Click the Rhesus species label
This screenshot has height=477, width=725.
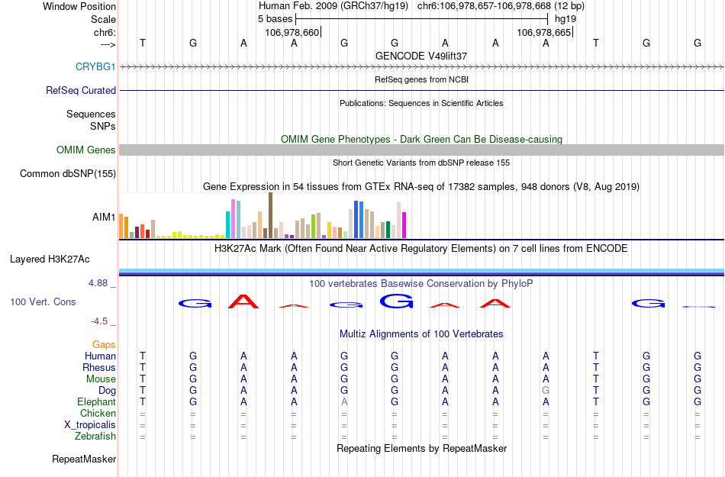99,367
